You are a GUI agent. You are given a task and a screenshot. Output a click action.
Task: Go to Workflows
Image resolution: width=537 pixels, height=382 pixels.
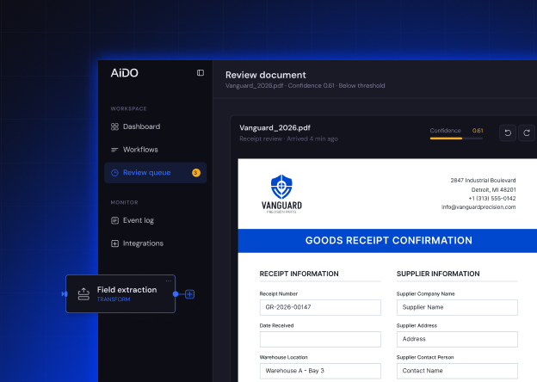[156, 150]
